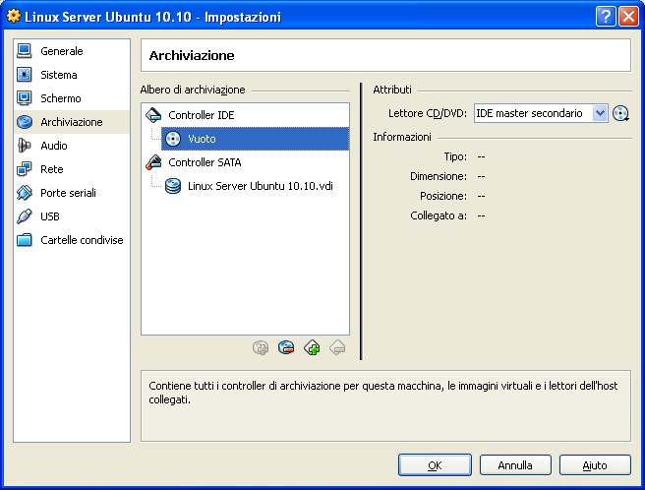645x490 pixels.
Task: Select Controller IDE in the storage tree
Action: pos(201,115)
